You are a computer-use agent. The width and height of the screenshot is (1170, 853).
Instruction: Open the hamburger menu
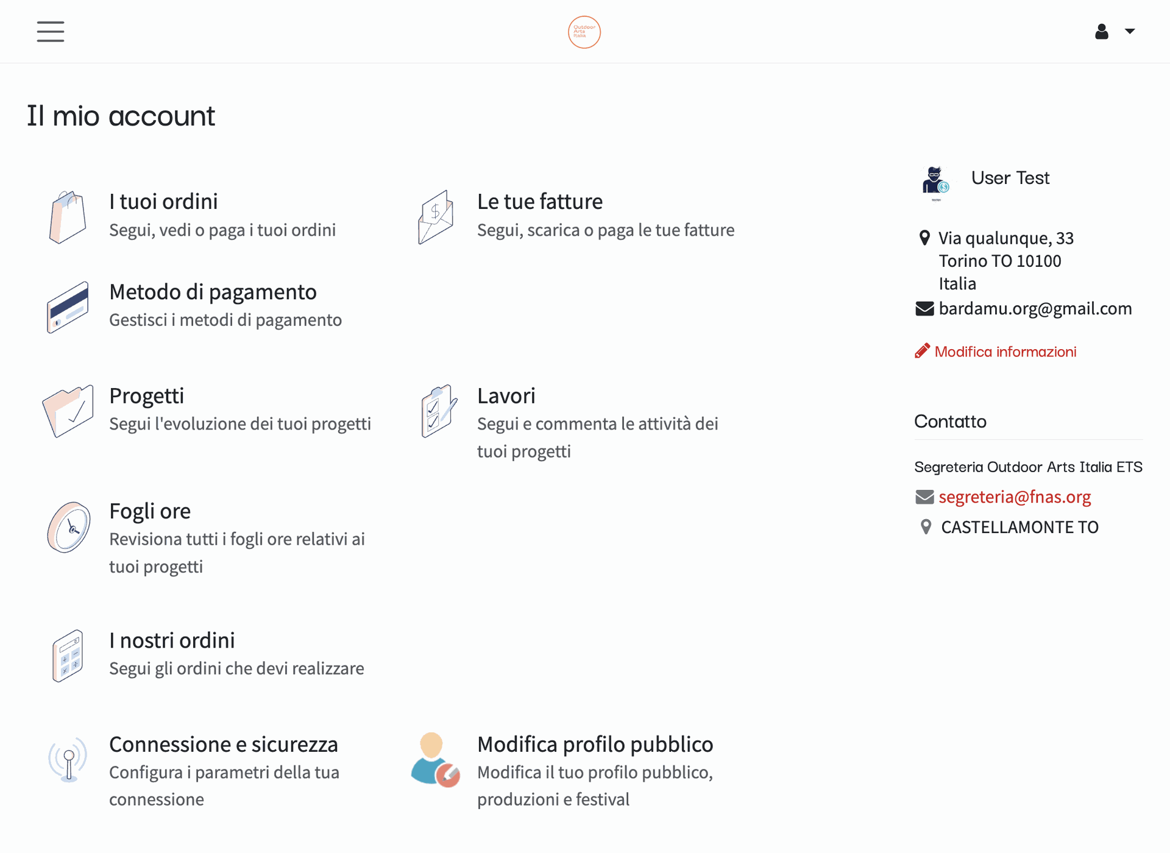[x=50, y=32]
